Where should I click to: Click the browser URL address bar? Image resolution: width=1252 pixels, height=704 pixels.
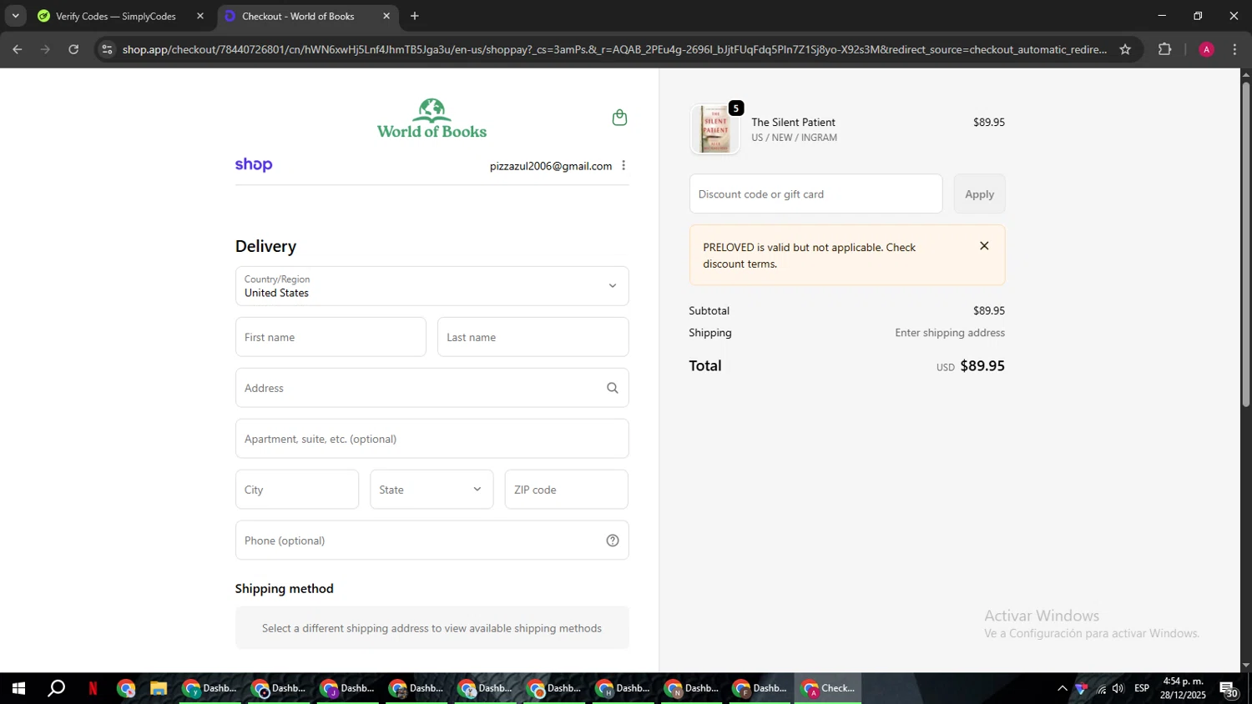click(614, 49)
